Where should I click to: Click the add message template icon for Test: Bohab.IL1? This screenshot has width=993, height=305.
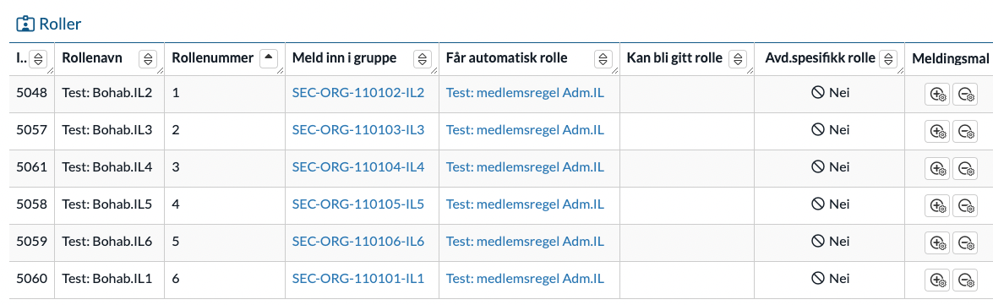(936, 280)
